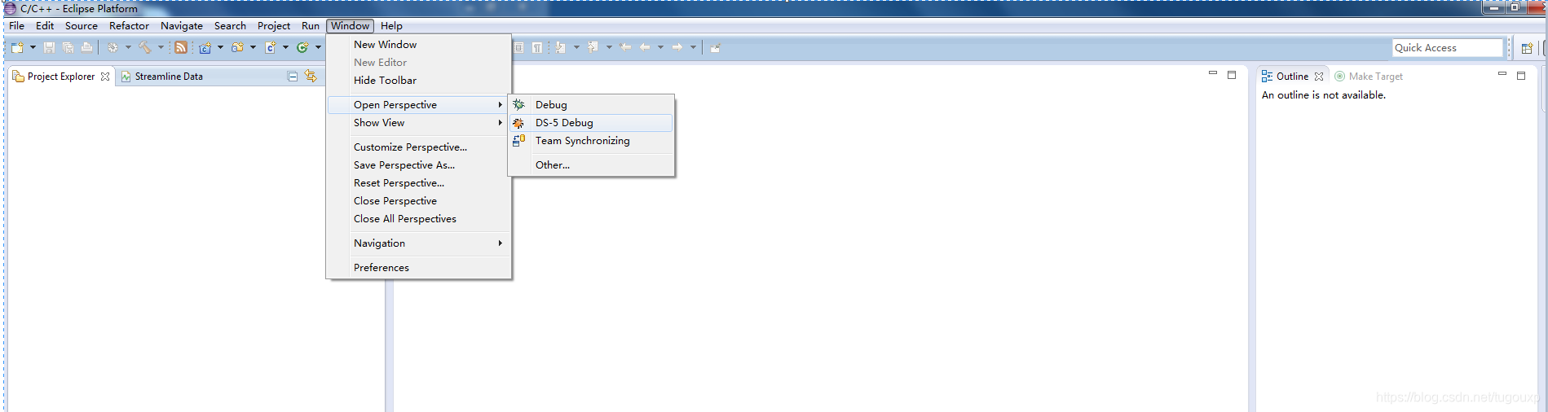The width and height of the screenshot is (1548, 412).
Task: Select the Team Synchronizing perspective
Action: (591, 141)
